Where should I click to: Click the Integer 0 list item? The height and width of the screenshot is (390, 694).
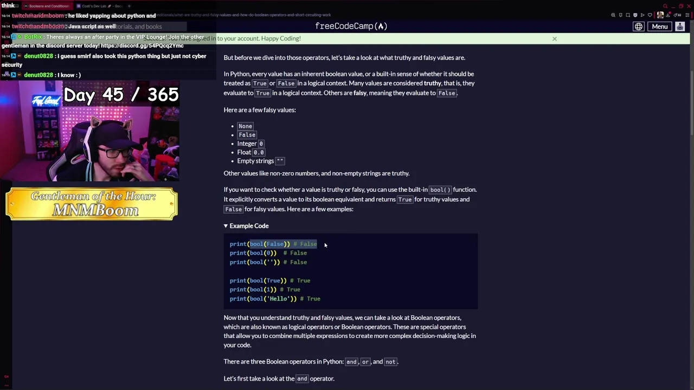[x=250, y=144]
